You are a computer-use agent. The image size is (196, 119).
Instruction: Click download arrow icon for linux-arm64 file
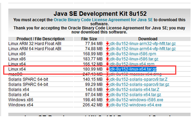pyautogui.click(x=107, y=49)
